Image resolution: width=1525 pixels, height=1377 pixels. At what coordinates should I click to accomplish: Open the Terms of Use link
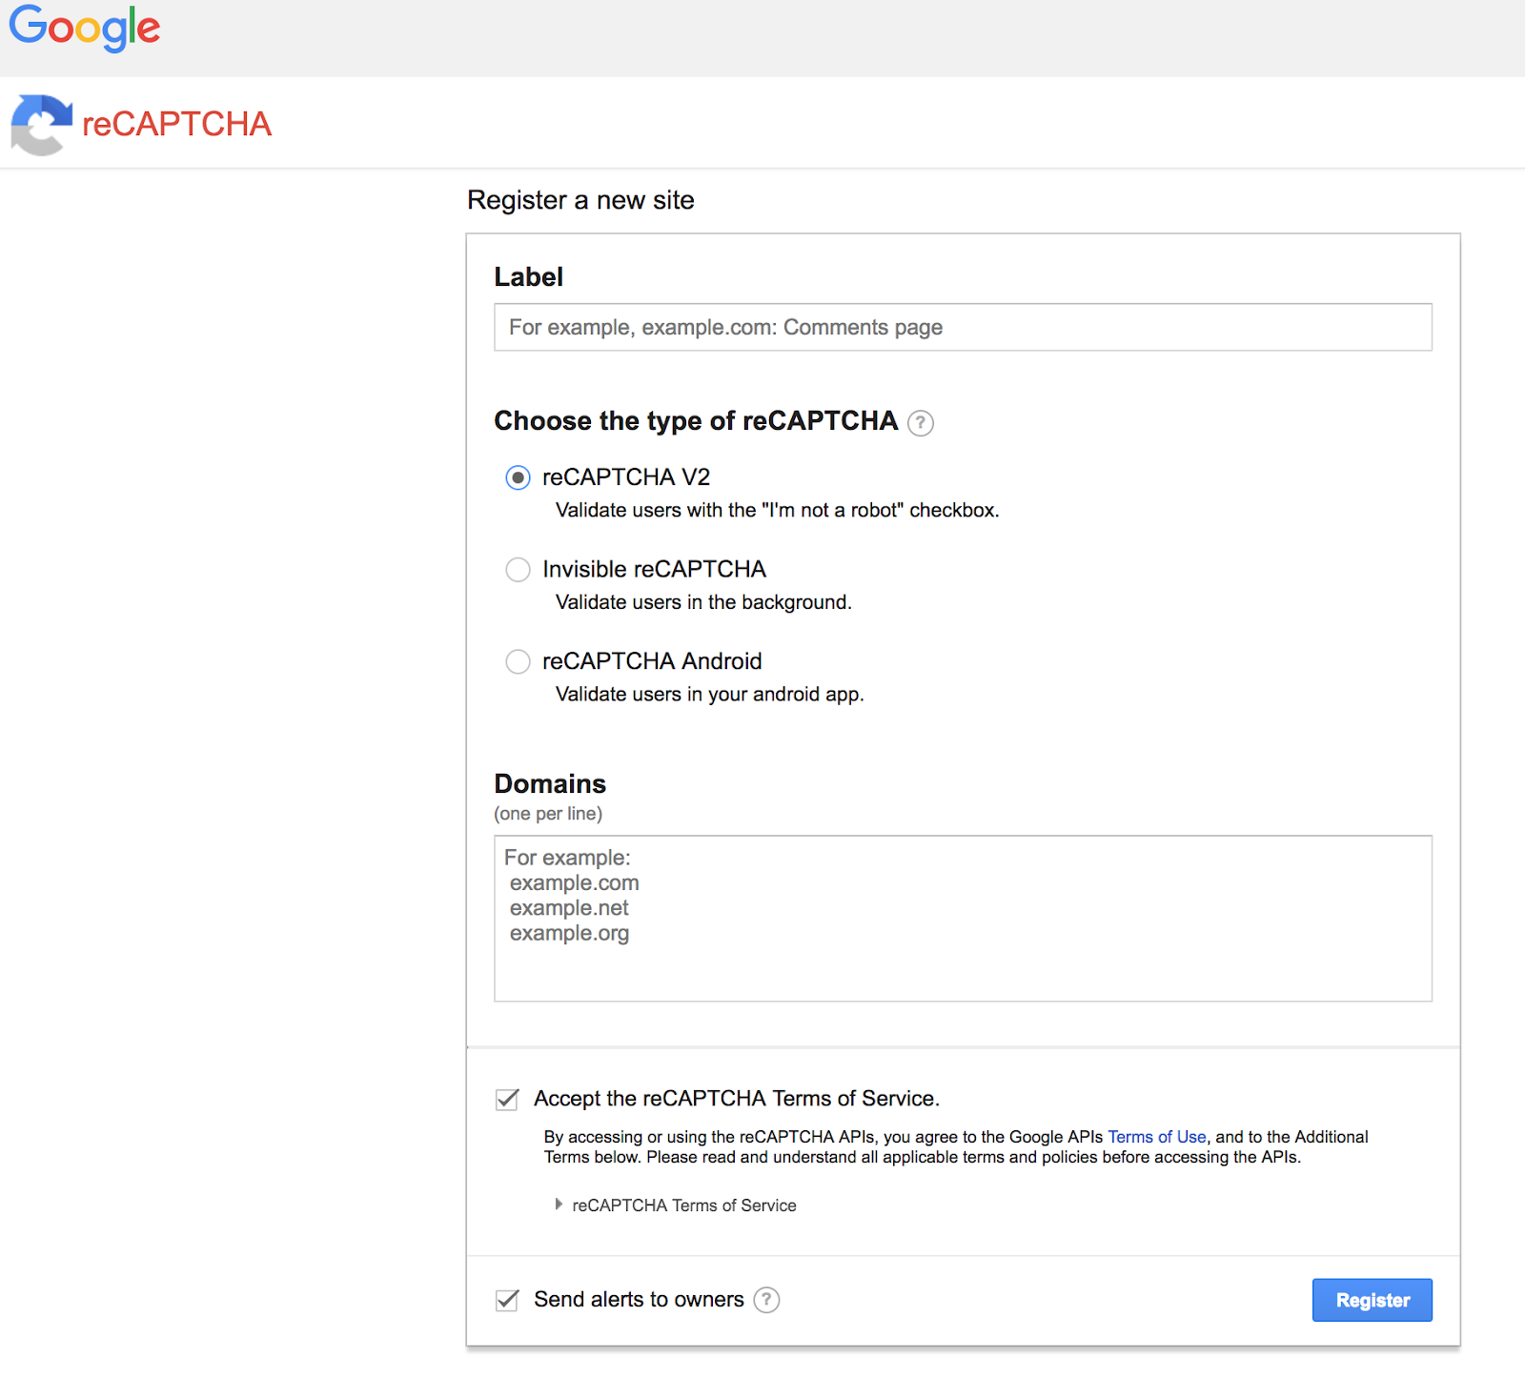[x=1156, y=1137]
